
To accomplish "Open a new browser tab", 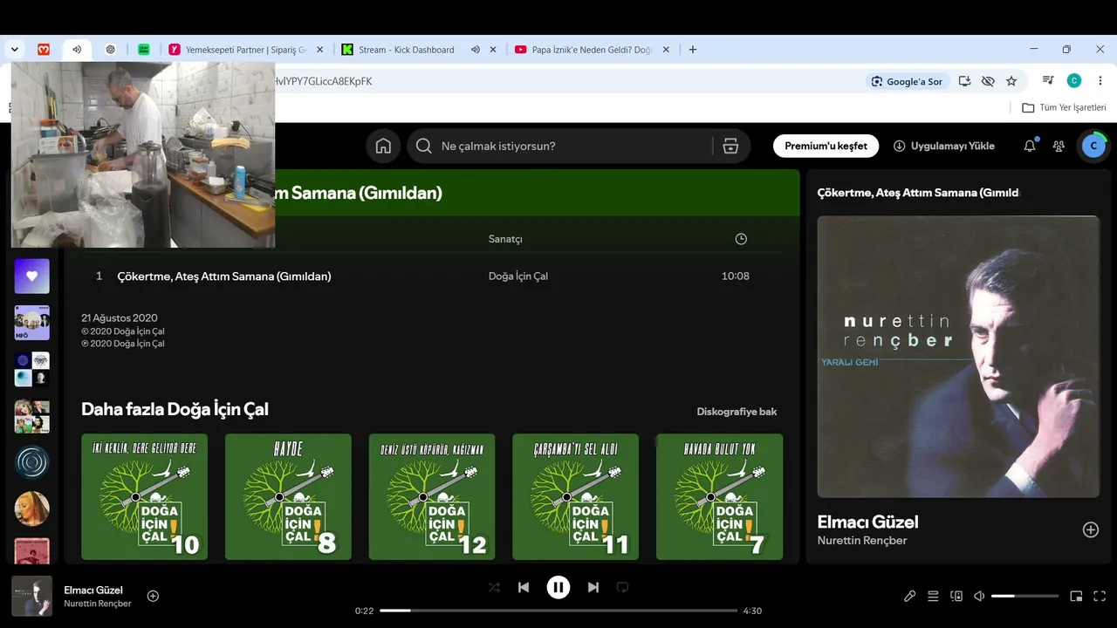I will [x=693, y=50].
